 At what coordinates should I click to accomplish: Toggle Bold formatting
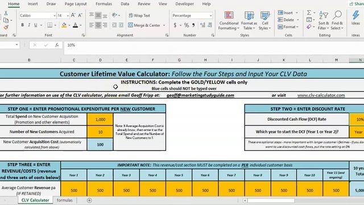22,25
